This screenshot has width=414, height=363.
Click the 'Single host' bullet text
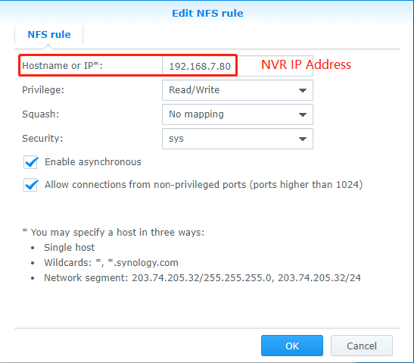point(69,248)
